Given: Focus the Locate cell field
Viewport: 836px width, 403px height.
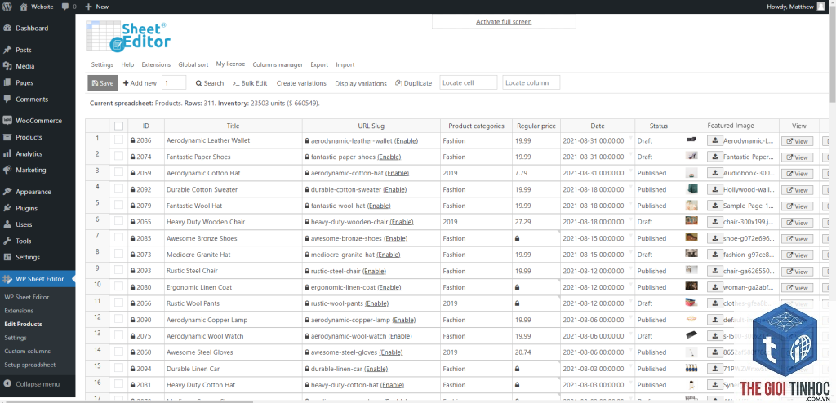Looking at the screenshot, I should click(468, 82).
